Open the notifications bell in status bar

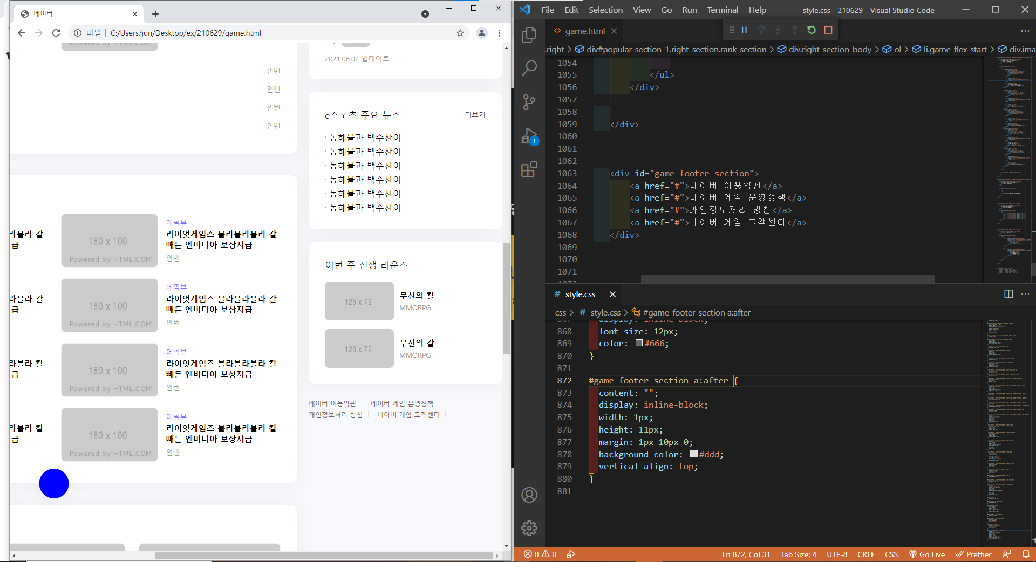pyautogui.click(x=1026, y=554)
